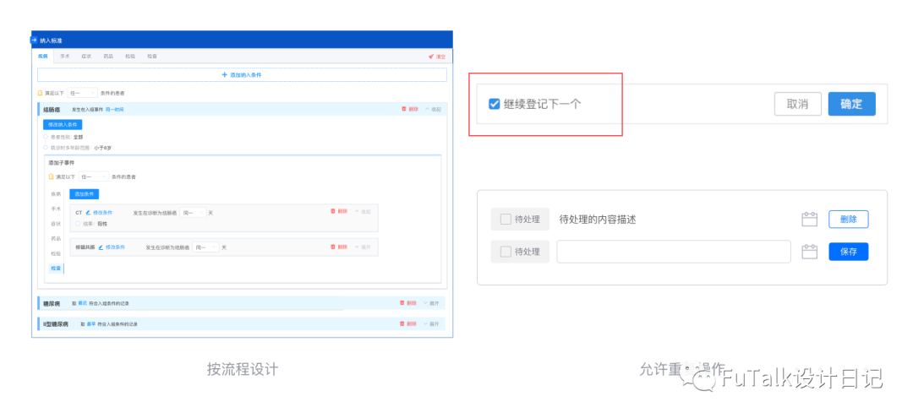Click the blue 修改纳入条件 button
The width and height of the screenshot is (913, 418).
tap(63, 124)
